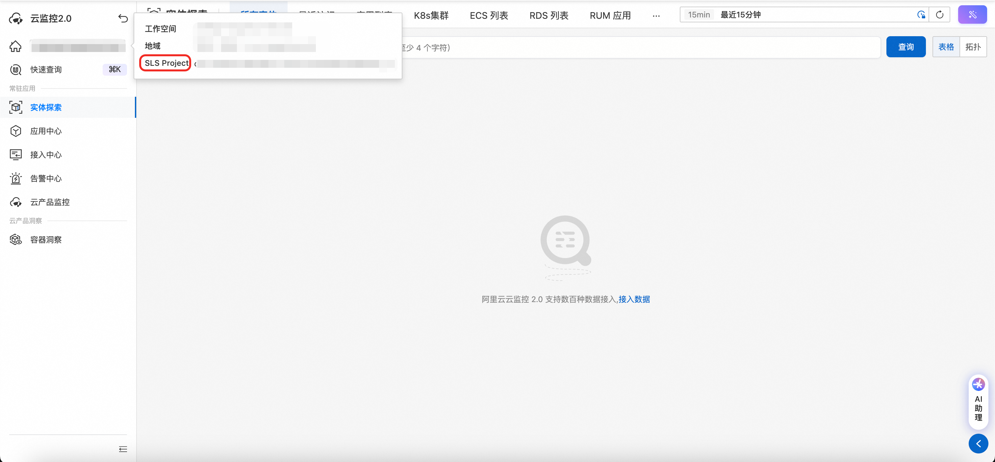This screenshot has width=995, height=462.
Task: Go to 接入中心 in sidebar
Action: [x=46, y=155]
